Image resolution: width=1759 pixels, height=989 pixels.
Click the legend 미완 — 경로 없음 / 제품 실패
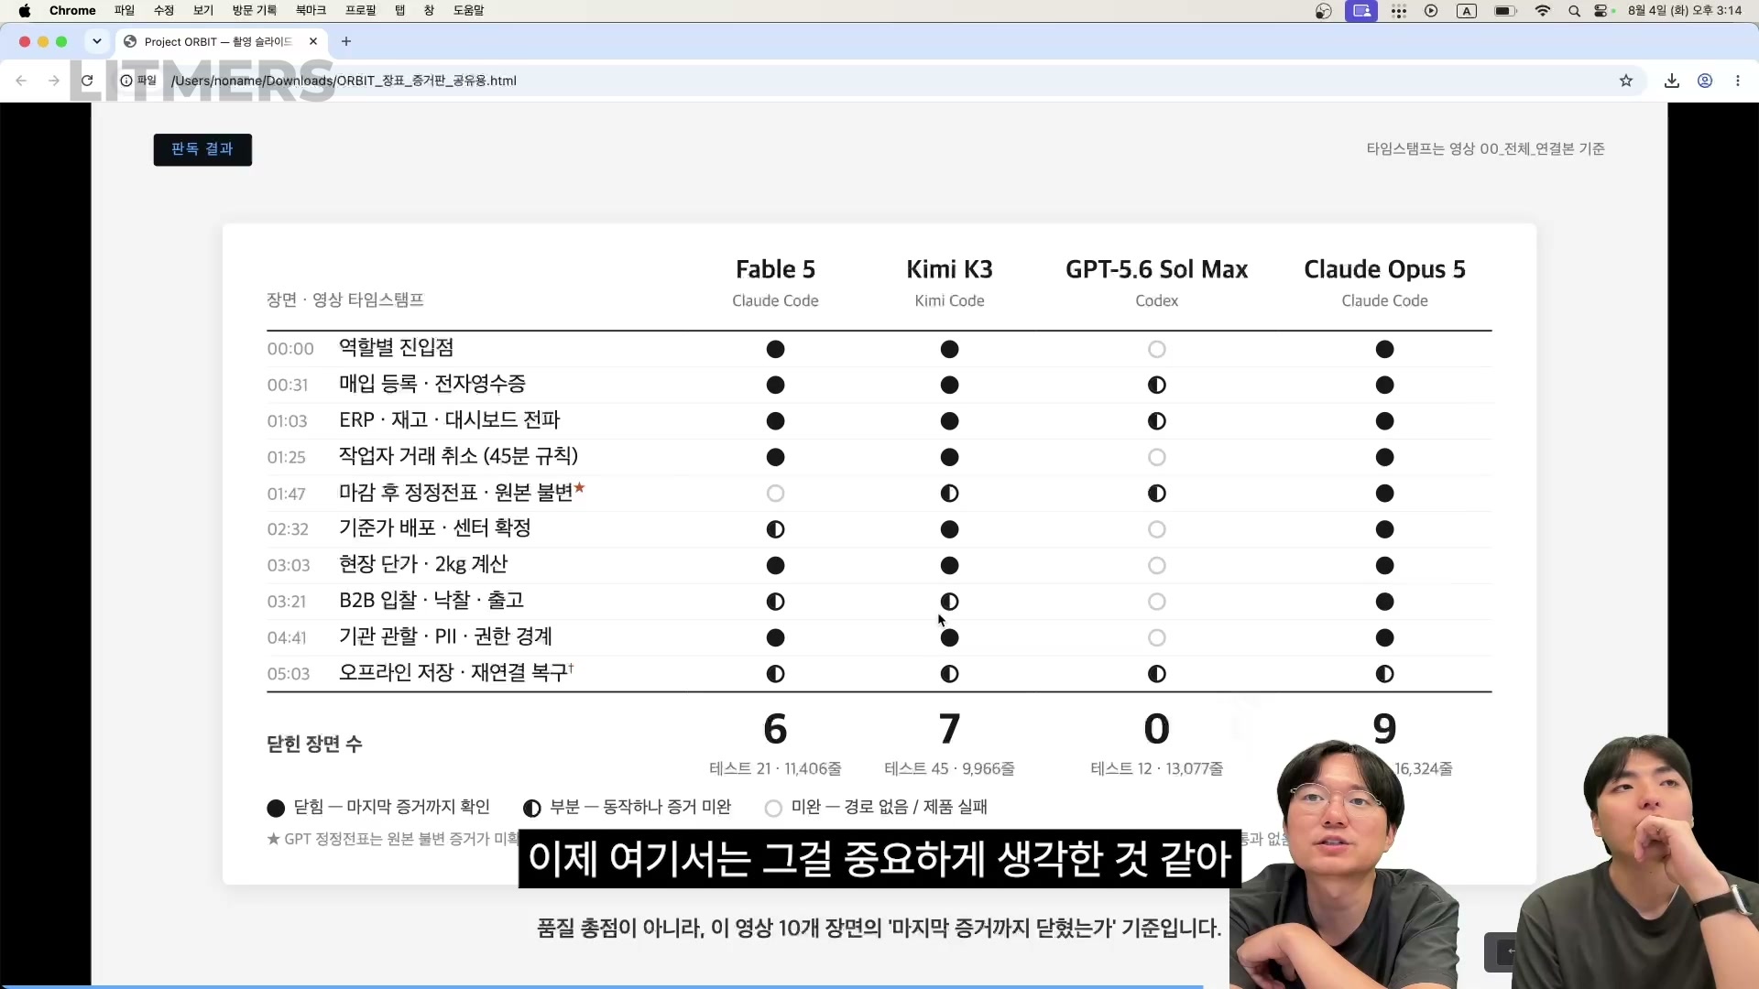876,807
